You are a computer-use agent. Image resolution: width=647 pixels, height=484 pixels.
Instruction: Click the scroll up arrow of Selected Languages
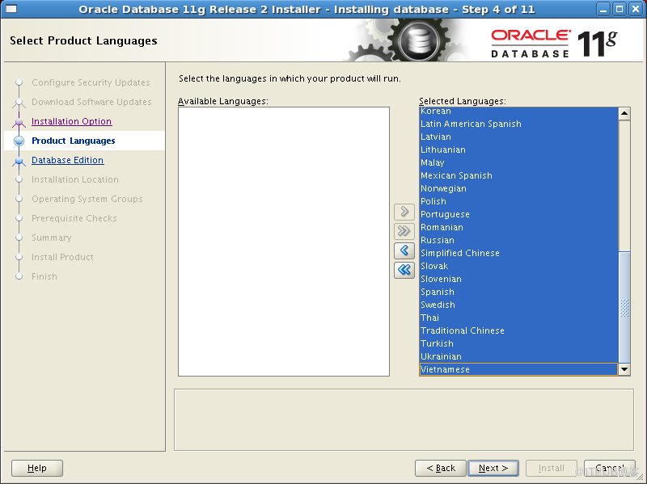(624, 113)
